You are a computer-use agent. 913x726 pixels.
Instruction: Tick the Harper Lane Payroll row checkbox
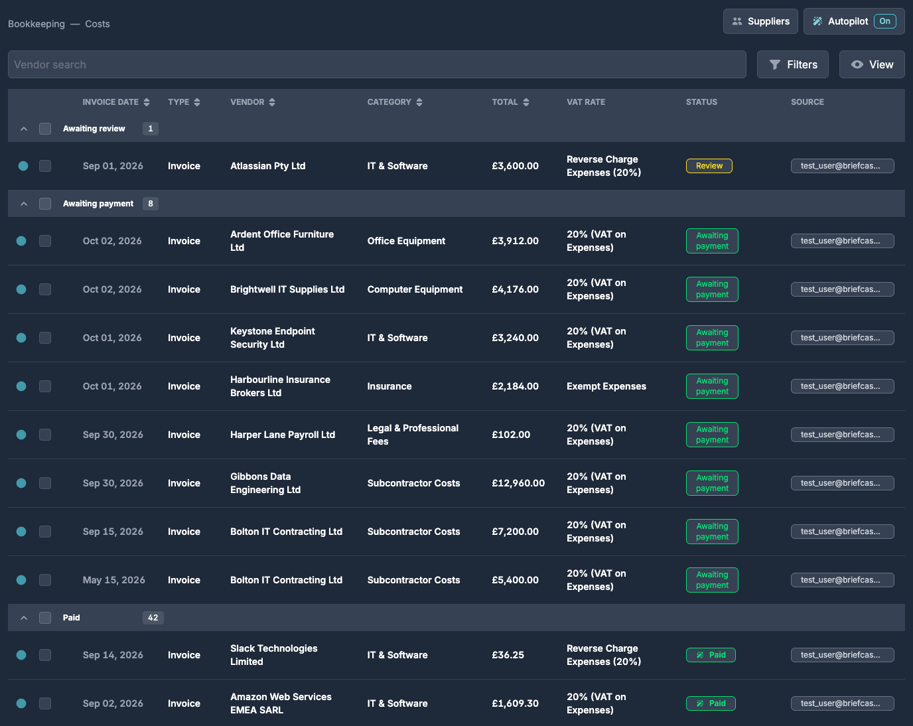(45, 435)
